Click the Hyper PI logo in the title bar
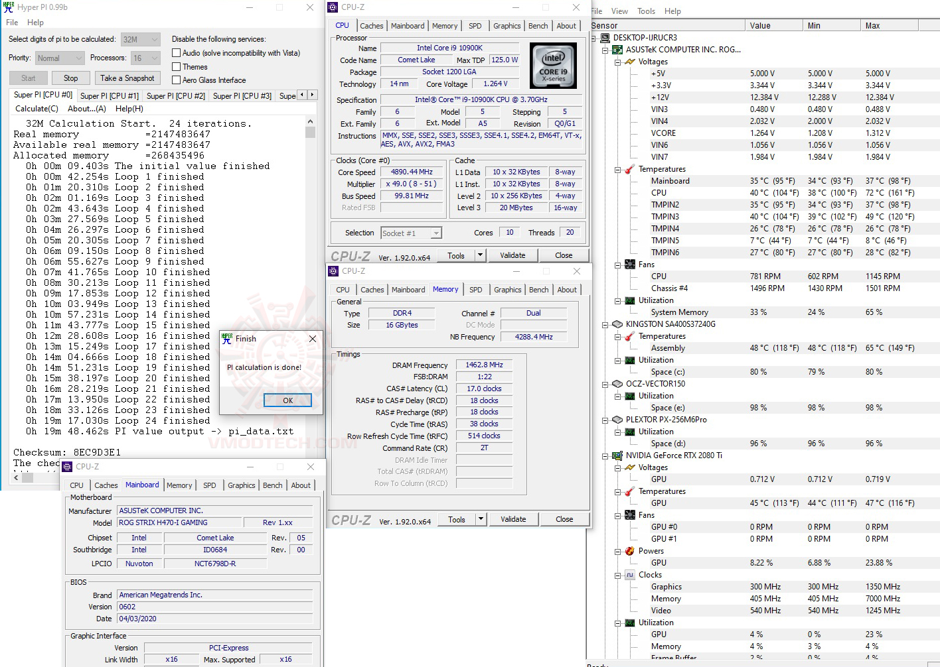The image size is (940, 667). click(7, 7)
